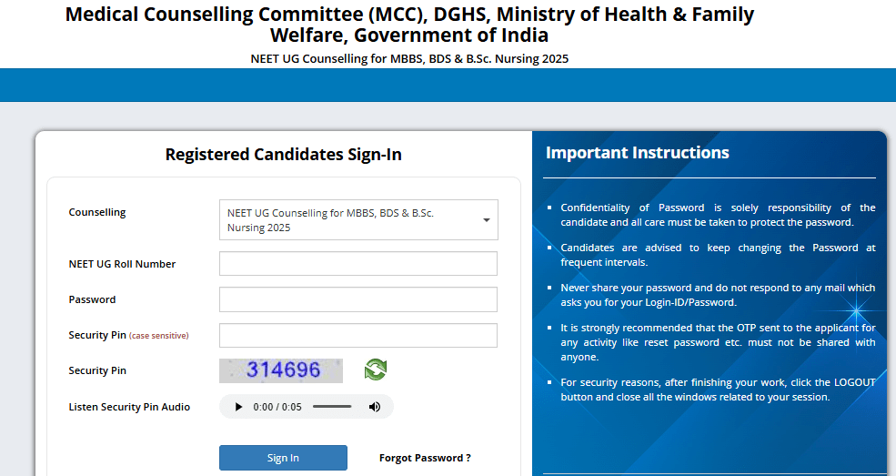Click the Important Instructions heading
This screenshot has height=476, width=896.
637,153
